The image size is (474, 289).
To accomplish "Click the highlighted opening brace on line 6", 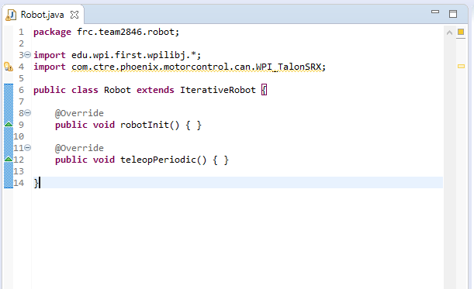I will [x=264, y=90].
